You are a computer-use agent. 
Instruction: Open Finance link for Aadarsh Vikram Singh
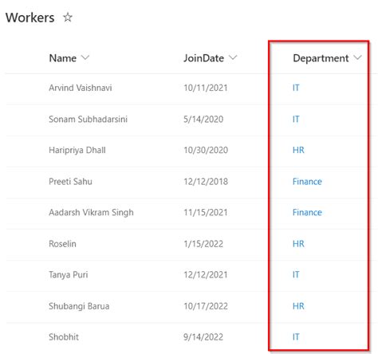[x=307, y=212]
